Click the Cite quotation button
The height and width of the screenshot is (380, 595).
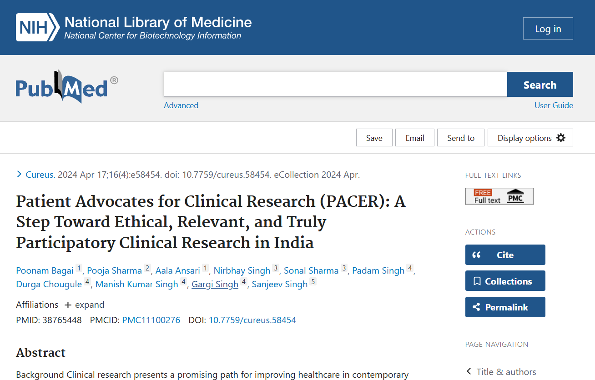pyautogui.click(x=505, y=255)
